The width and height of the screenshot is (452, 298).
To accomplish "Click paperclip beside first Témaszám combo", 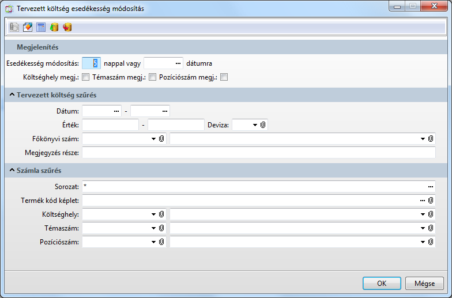I will pyautogui.click(x=161, y=228).
